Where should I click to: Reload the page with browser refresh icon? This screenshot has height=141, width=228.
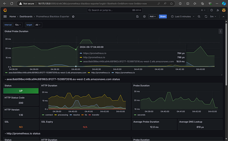(x=12, y=4)
